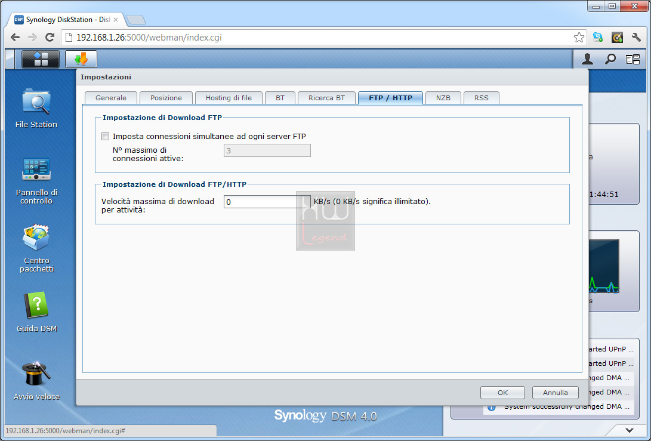Switch to the Generale tab
Image resolution: width=651 pixels, height=441 pixels.
click(x=111, y=98)
